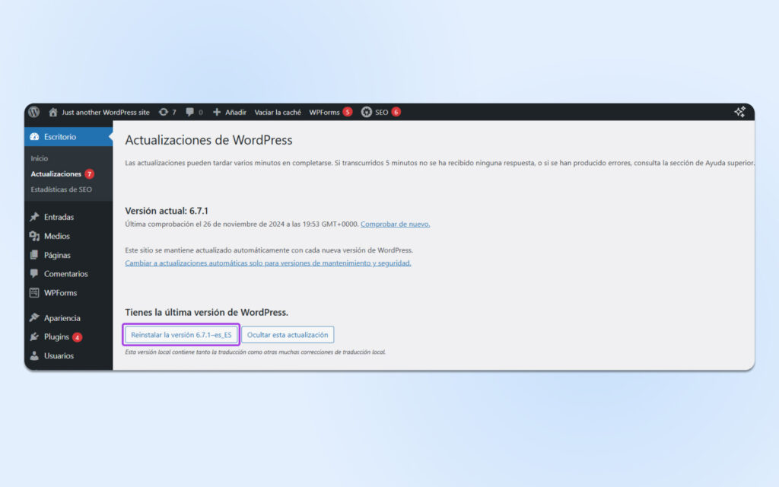Click the Versión actual: 6.7.1 text
This screenshot has width=779, height=487.
point(167,211)
